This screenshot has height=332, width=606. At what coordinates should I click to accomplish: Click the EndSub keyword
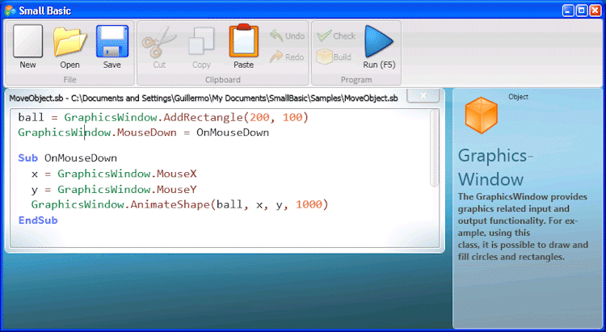(38, 221)
